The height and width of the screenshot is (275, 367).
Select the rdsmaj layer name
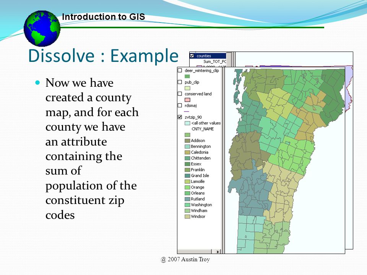pyautogui.click(x=190, y=105)
